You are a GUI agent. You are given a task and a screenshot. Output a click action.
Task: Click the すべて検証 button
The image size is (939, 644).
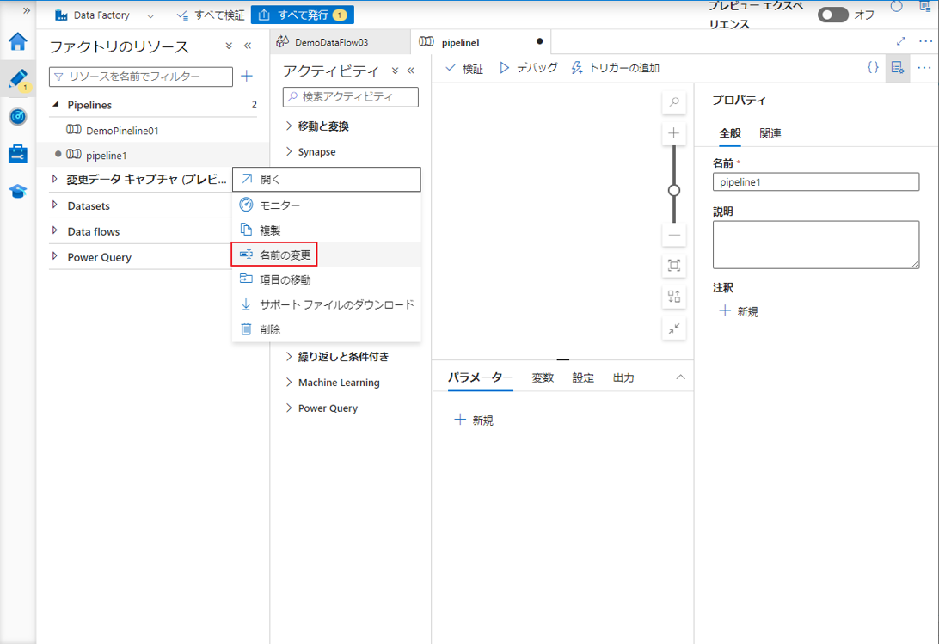(x=211, y=15)
